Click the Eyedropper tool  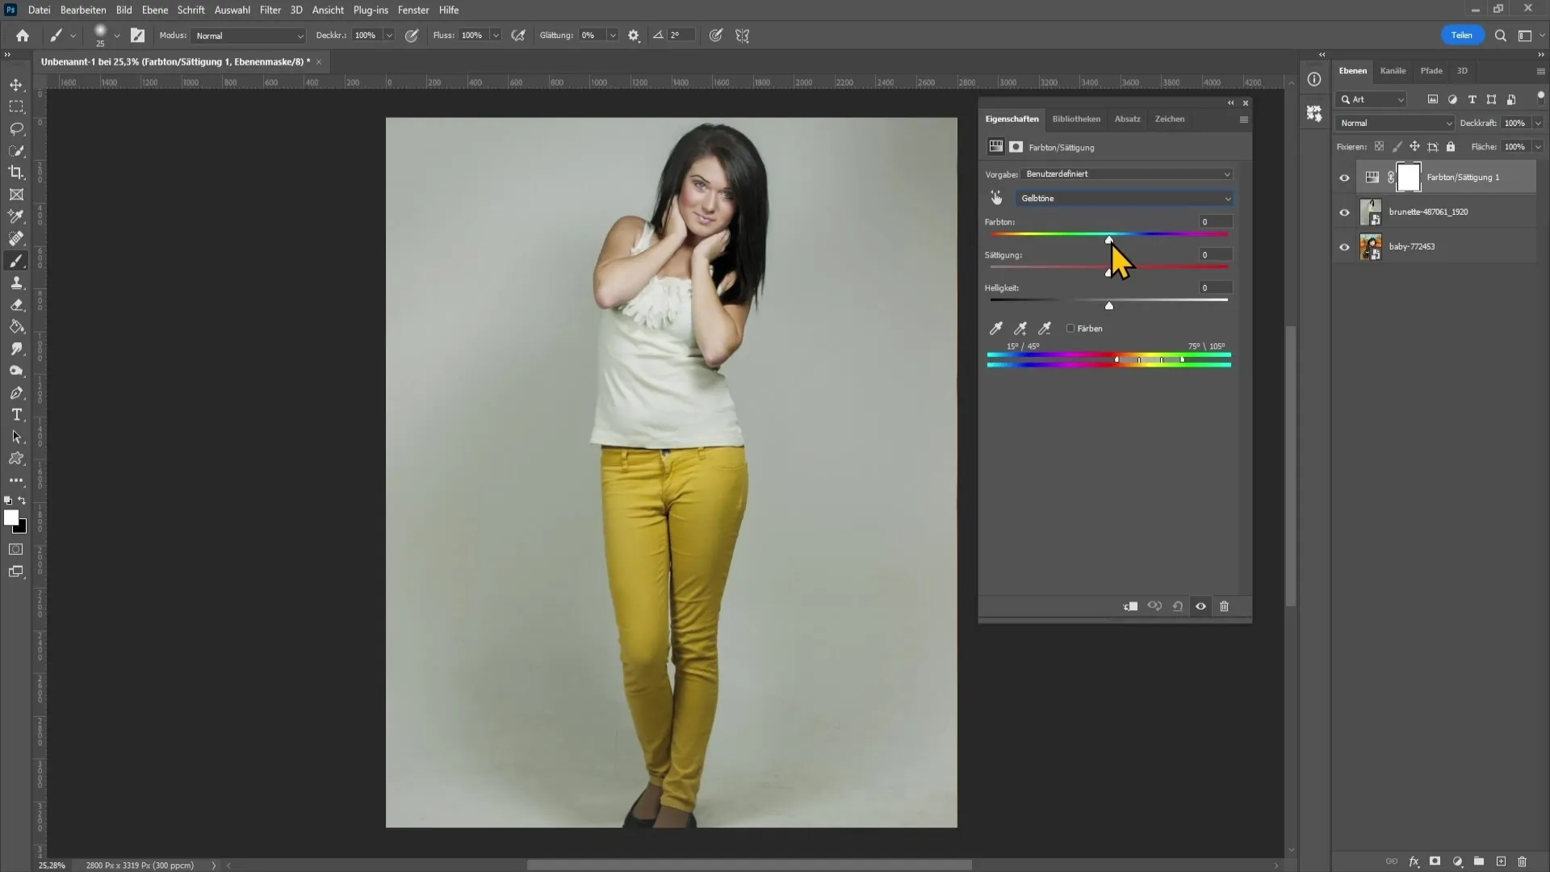pos(16,215)
